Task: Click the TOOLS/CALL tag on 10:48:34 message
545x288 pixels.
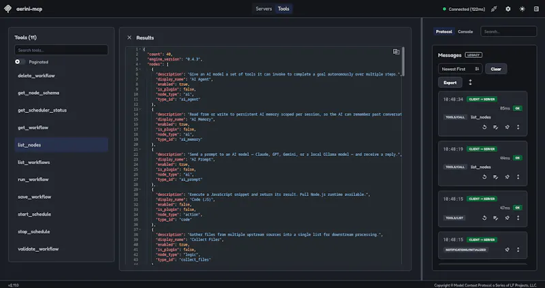Action: pyautogui.click(x=455, y=117)
